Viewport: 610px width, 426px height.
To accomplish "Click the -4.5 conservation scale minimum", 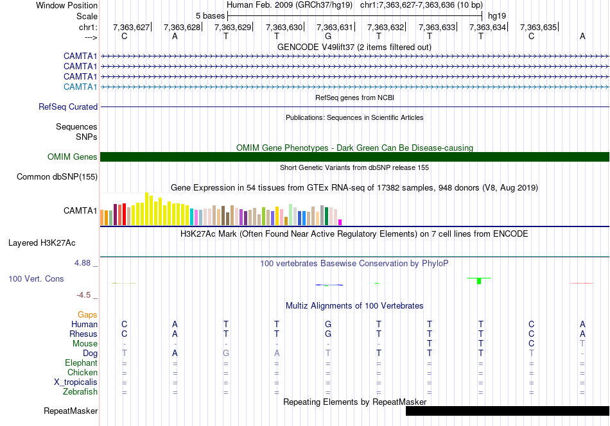I will pos(83,295).
